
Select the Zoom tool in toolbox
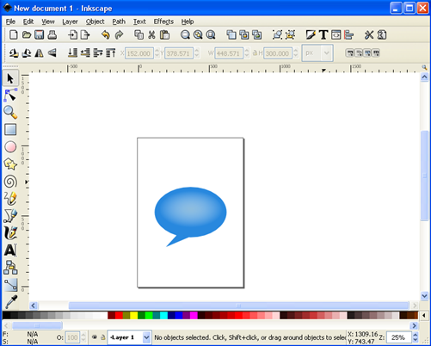click(x=10, y=113)
